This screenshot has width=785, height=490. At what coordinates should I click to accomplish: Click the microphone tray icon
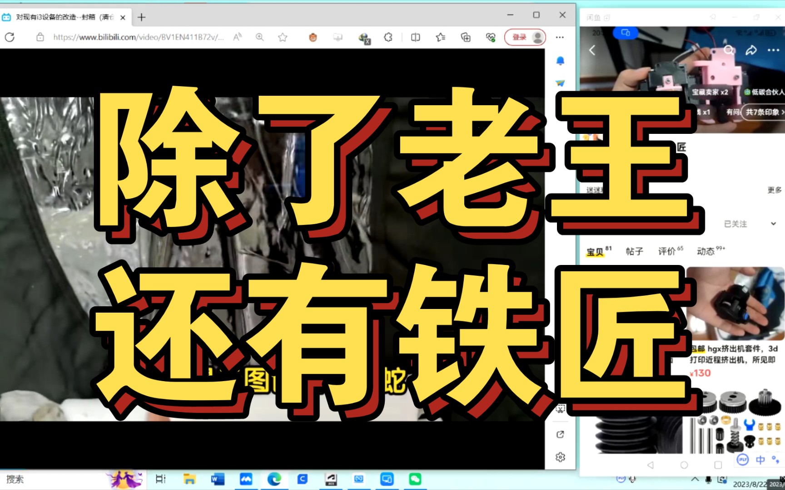coord(708,480)
